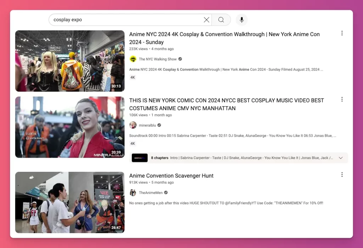Click the NYCC cosplay video thumbnail

pos(70,127)
